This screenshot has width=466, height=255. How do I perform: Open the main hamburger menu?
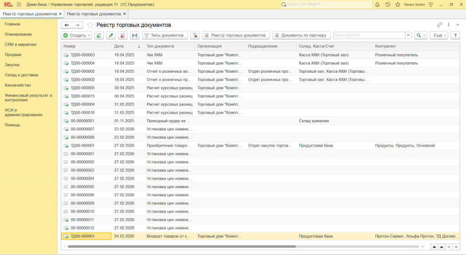tap(19, 5)
